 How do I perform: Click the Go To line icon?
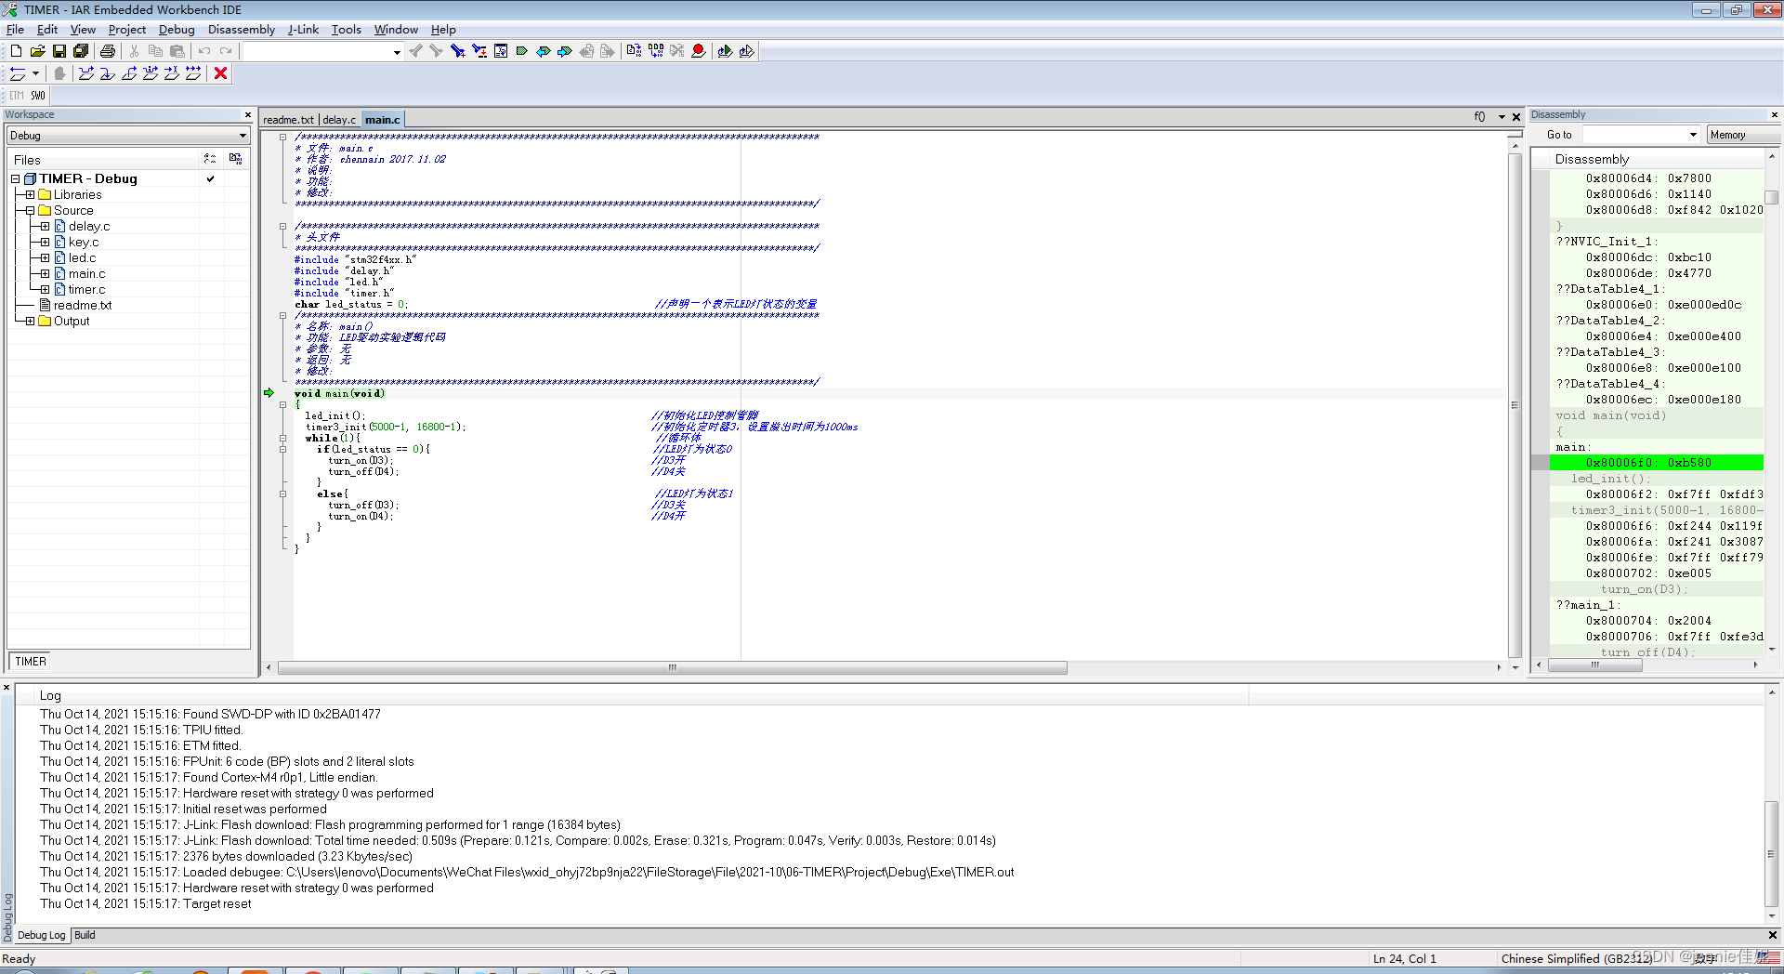pos(501,51)
